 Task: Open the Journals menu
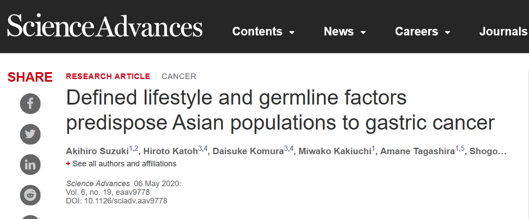(x=504, y=32)
